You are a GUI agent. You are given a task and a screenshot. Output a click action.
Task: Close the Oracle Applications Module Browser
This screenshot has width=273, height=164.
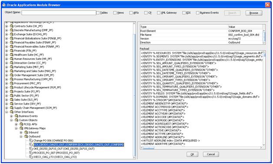pyautogui.click(x=268, y=5)
